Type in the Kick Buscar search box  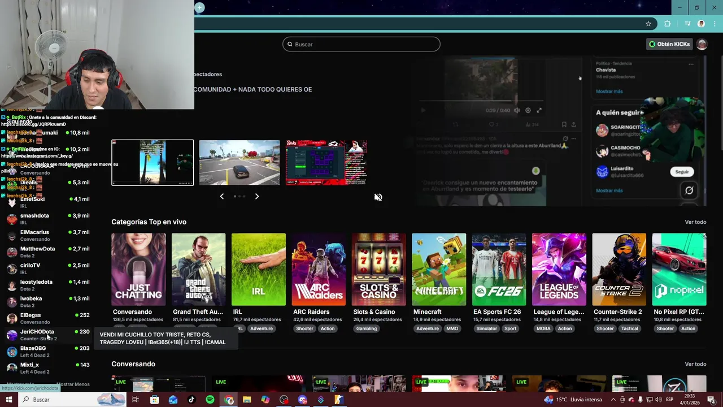click(361, 44)
